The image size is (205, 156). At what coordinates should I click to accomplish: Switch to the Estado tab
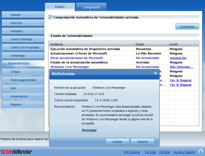pyautogui.click(x=60, y=7)
